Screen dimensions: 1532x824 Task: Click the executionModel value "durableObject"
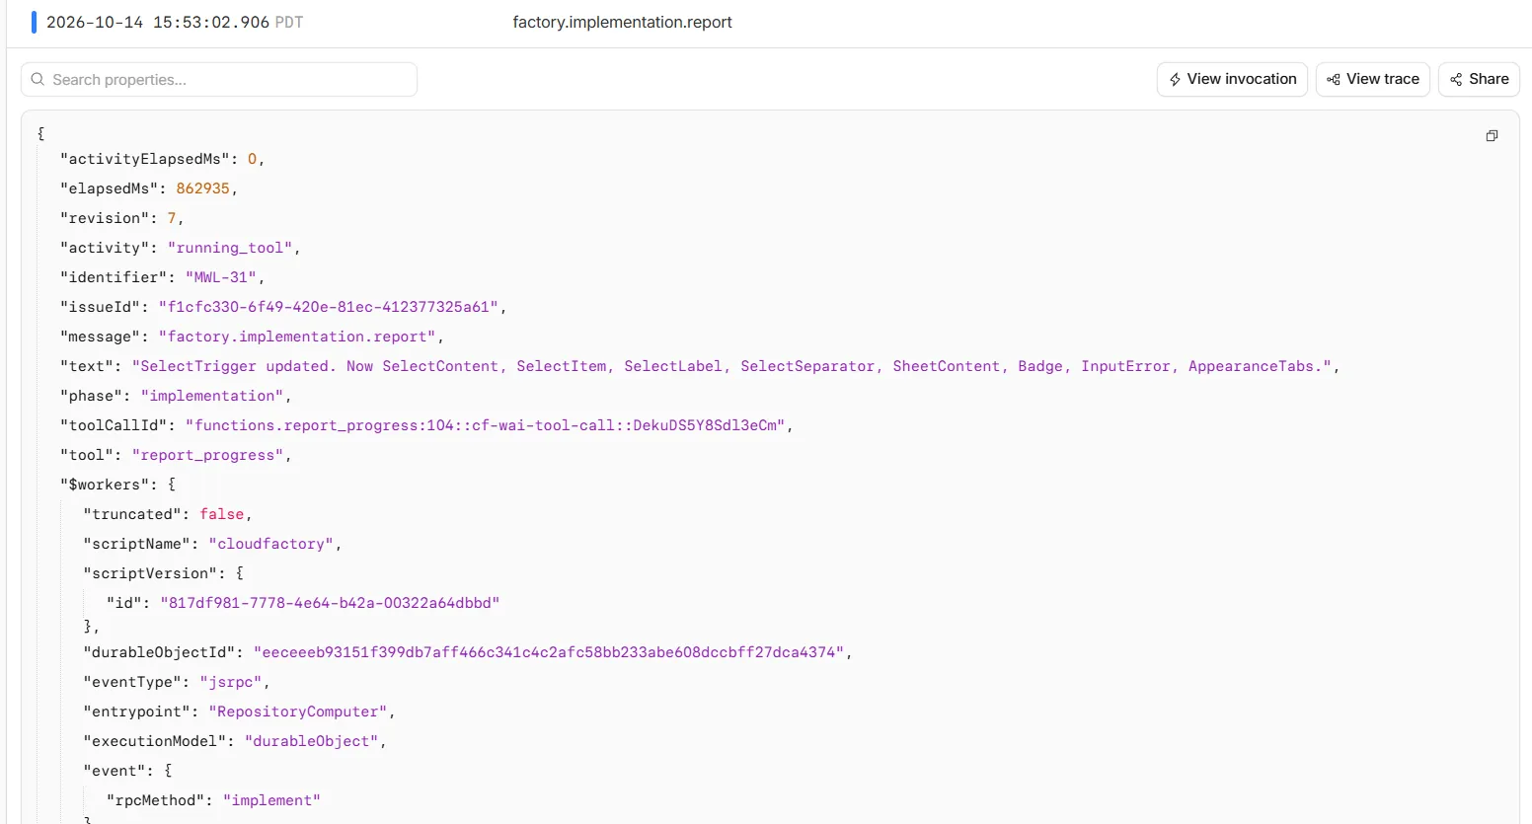pos(312,741)
